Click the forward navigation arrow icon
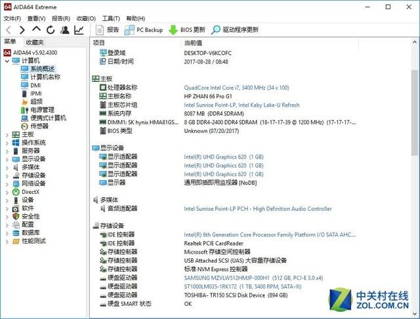Viewport: 420px width, 319px height. (22, 30)
